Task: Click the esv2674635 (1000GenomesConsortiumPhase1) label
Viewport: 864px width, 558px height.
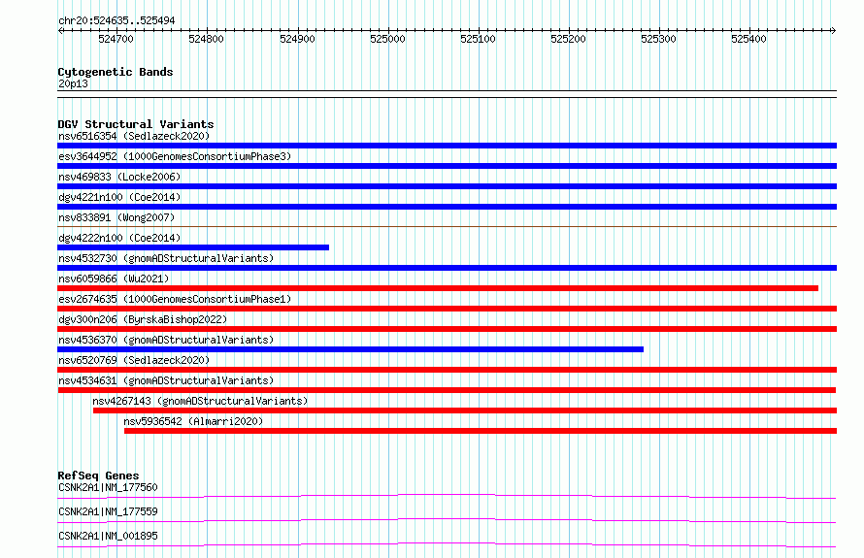Action: pos(175,299)
